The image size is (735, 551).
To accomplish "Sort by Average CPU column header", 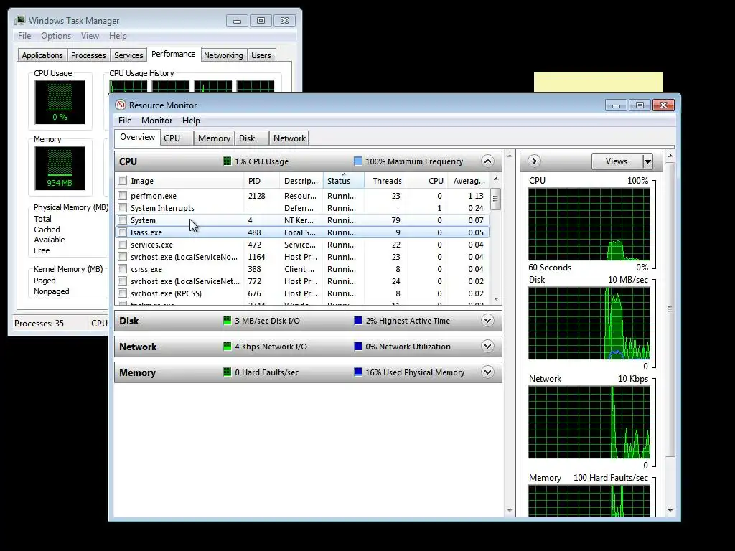I will [x=469, y=180].
